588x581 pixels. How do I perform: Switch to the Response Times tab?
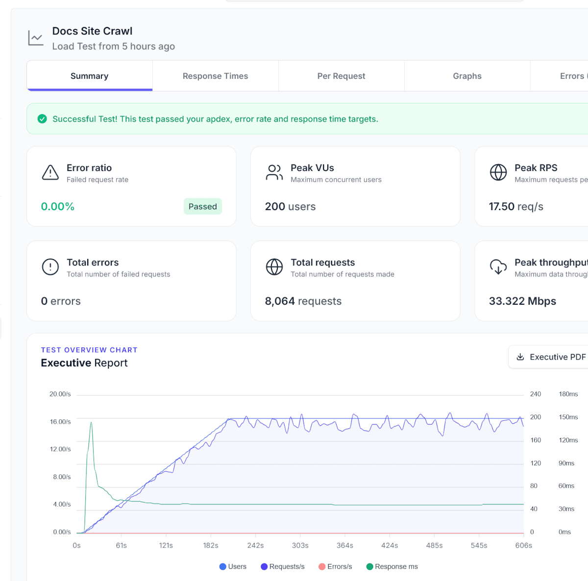[x=215, y=76]
